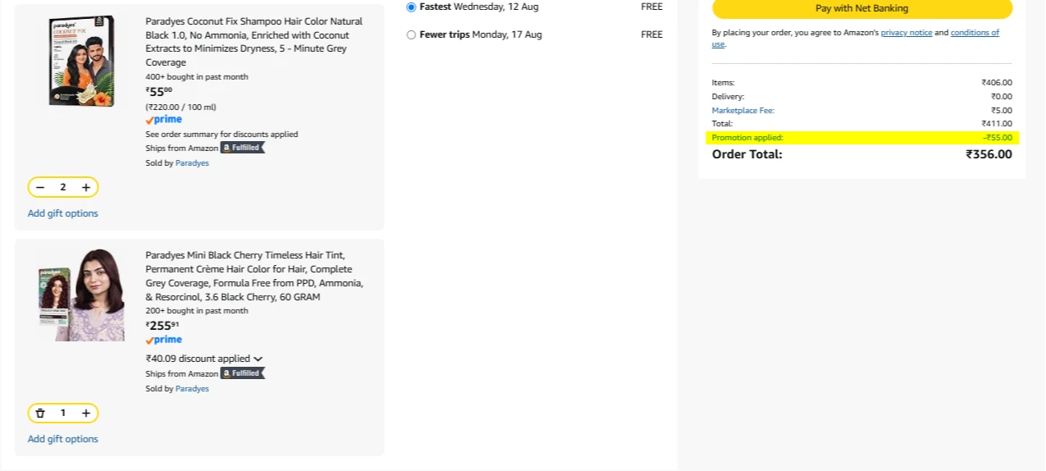
Task: Select Fastest delivery Wednesday, 12 Aug
Action: pos(411,7)
